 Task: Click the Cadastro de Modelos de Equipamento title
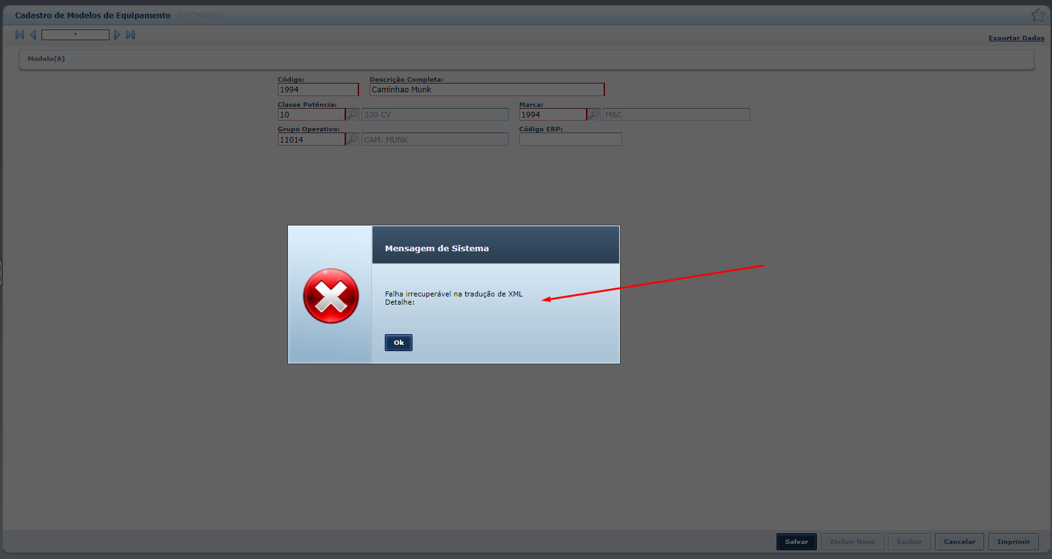point(92,15)
